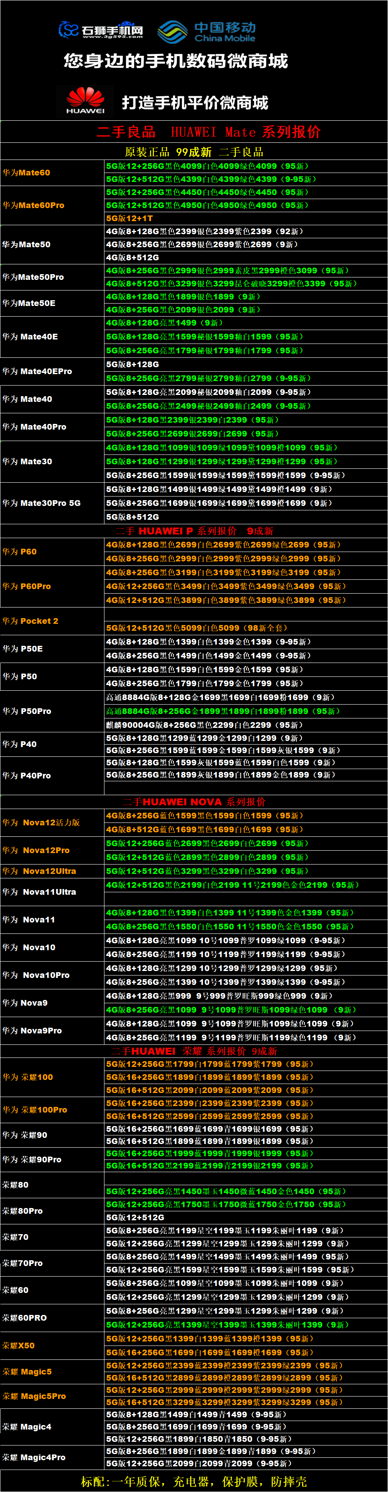Select the 华为 Mate30Pro 5G model label
Viewport: 388px width, 1492px height.
pyautogui.click(x=42, y=503)
